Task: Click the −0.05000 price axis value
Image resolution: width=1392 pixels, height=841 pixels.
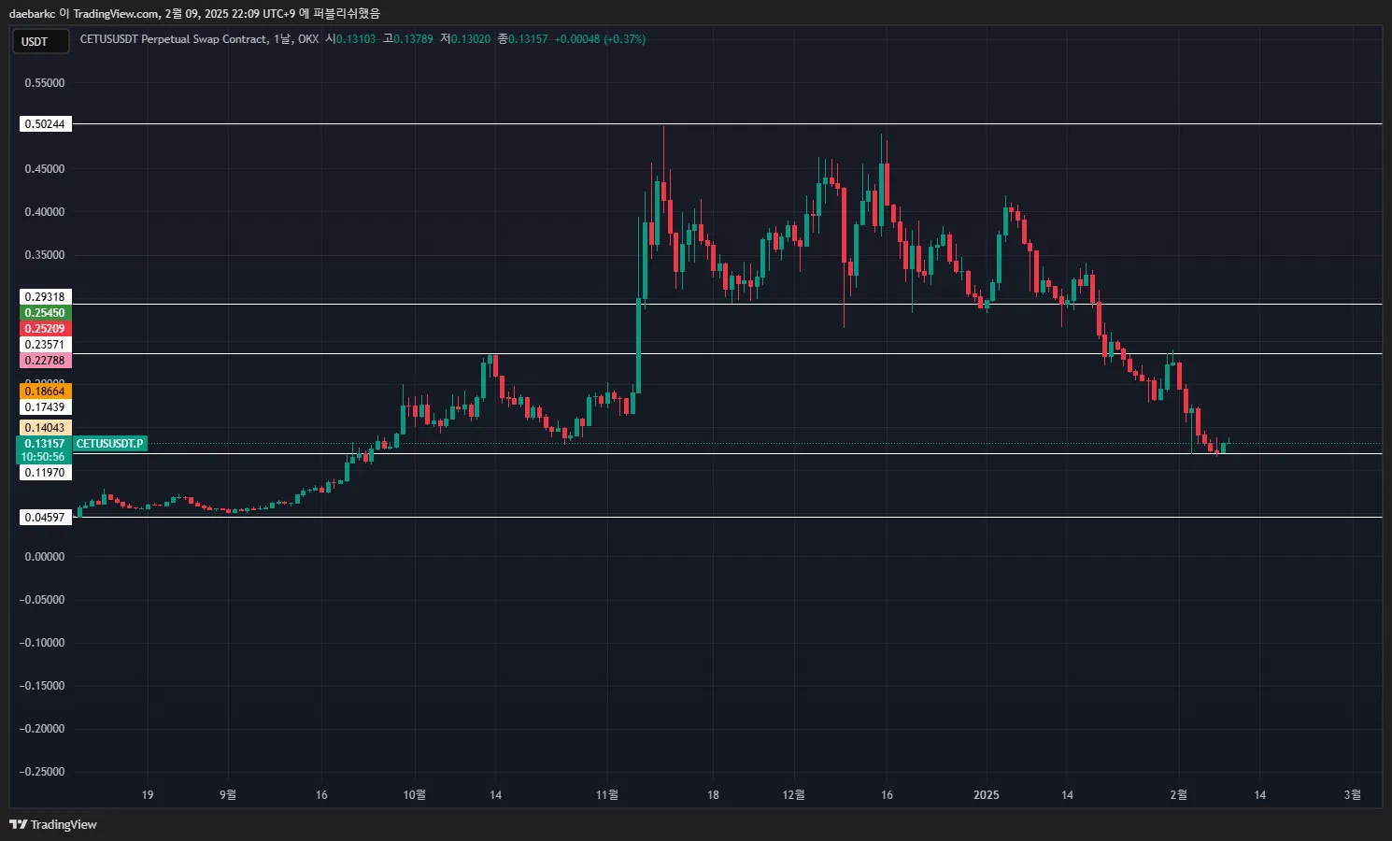Action: click(x=42, y=600)
